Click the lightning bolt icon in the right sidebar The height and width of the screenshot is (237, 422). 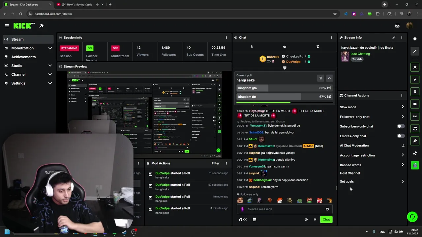415,79
